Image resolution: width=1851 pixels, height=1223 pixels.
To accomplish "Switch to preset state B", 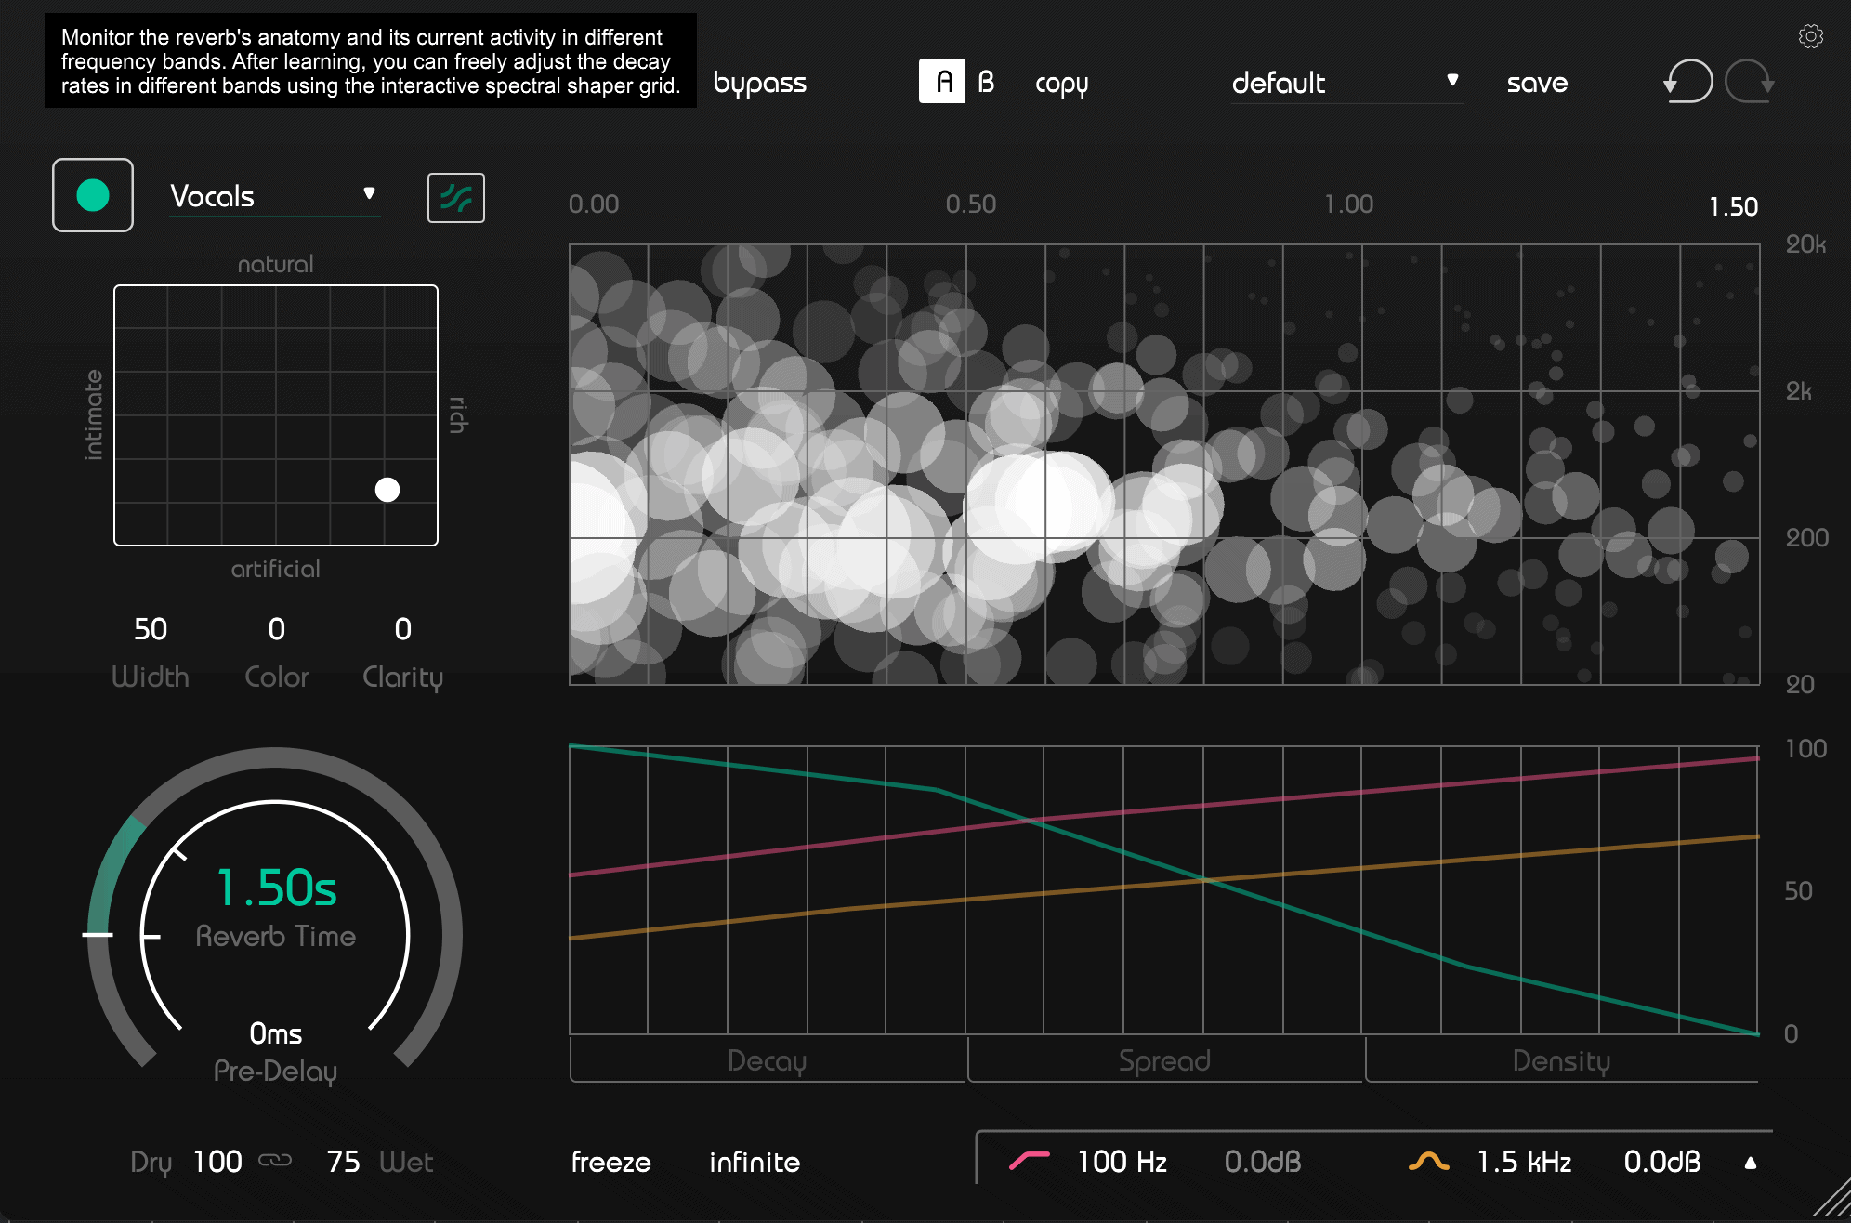I will click(x=987, y=82).
